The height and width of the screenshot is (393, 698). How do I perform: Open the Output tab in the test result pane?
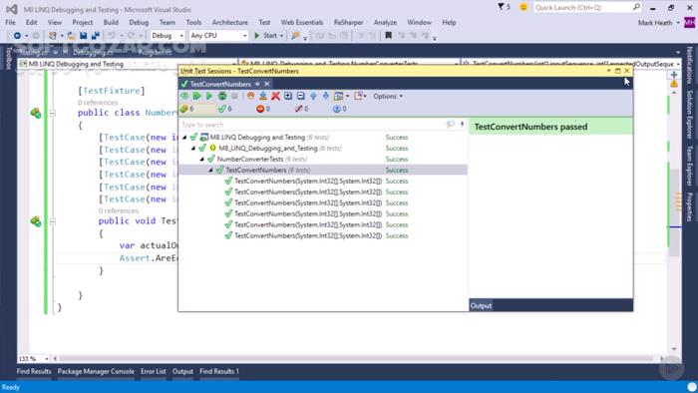click(x=481, y=306)
